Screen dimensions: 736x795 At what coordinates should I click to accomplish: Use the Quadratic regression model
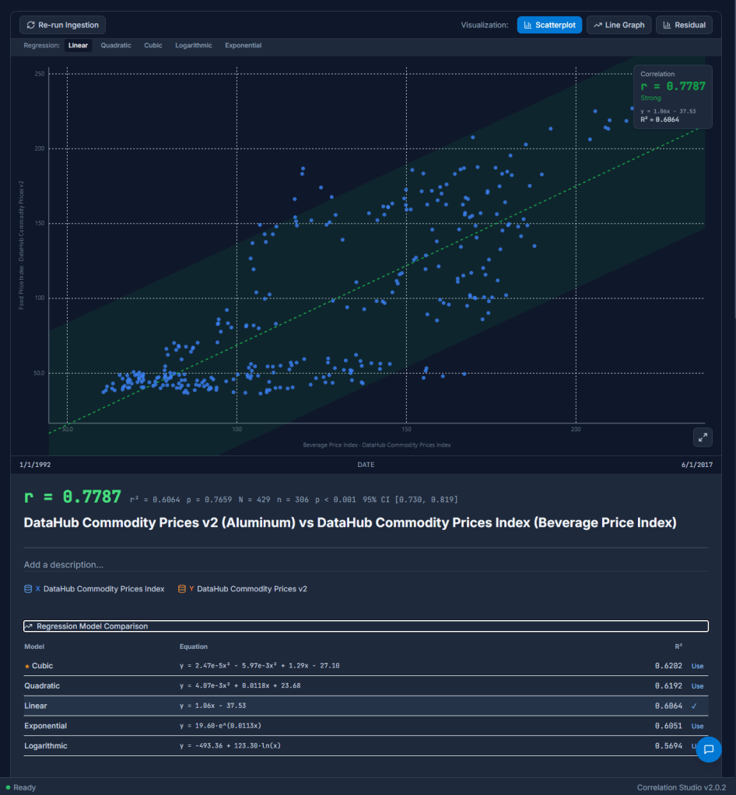[x=697, y=686]
